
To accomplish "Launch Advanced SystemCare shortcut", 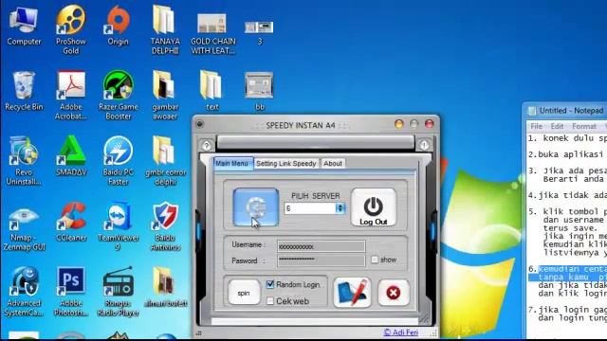I will (24, 292).
